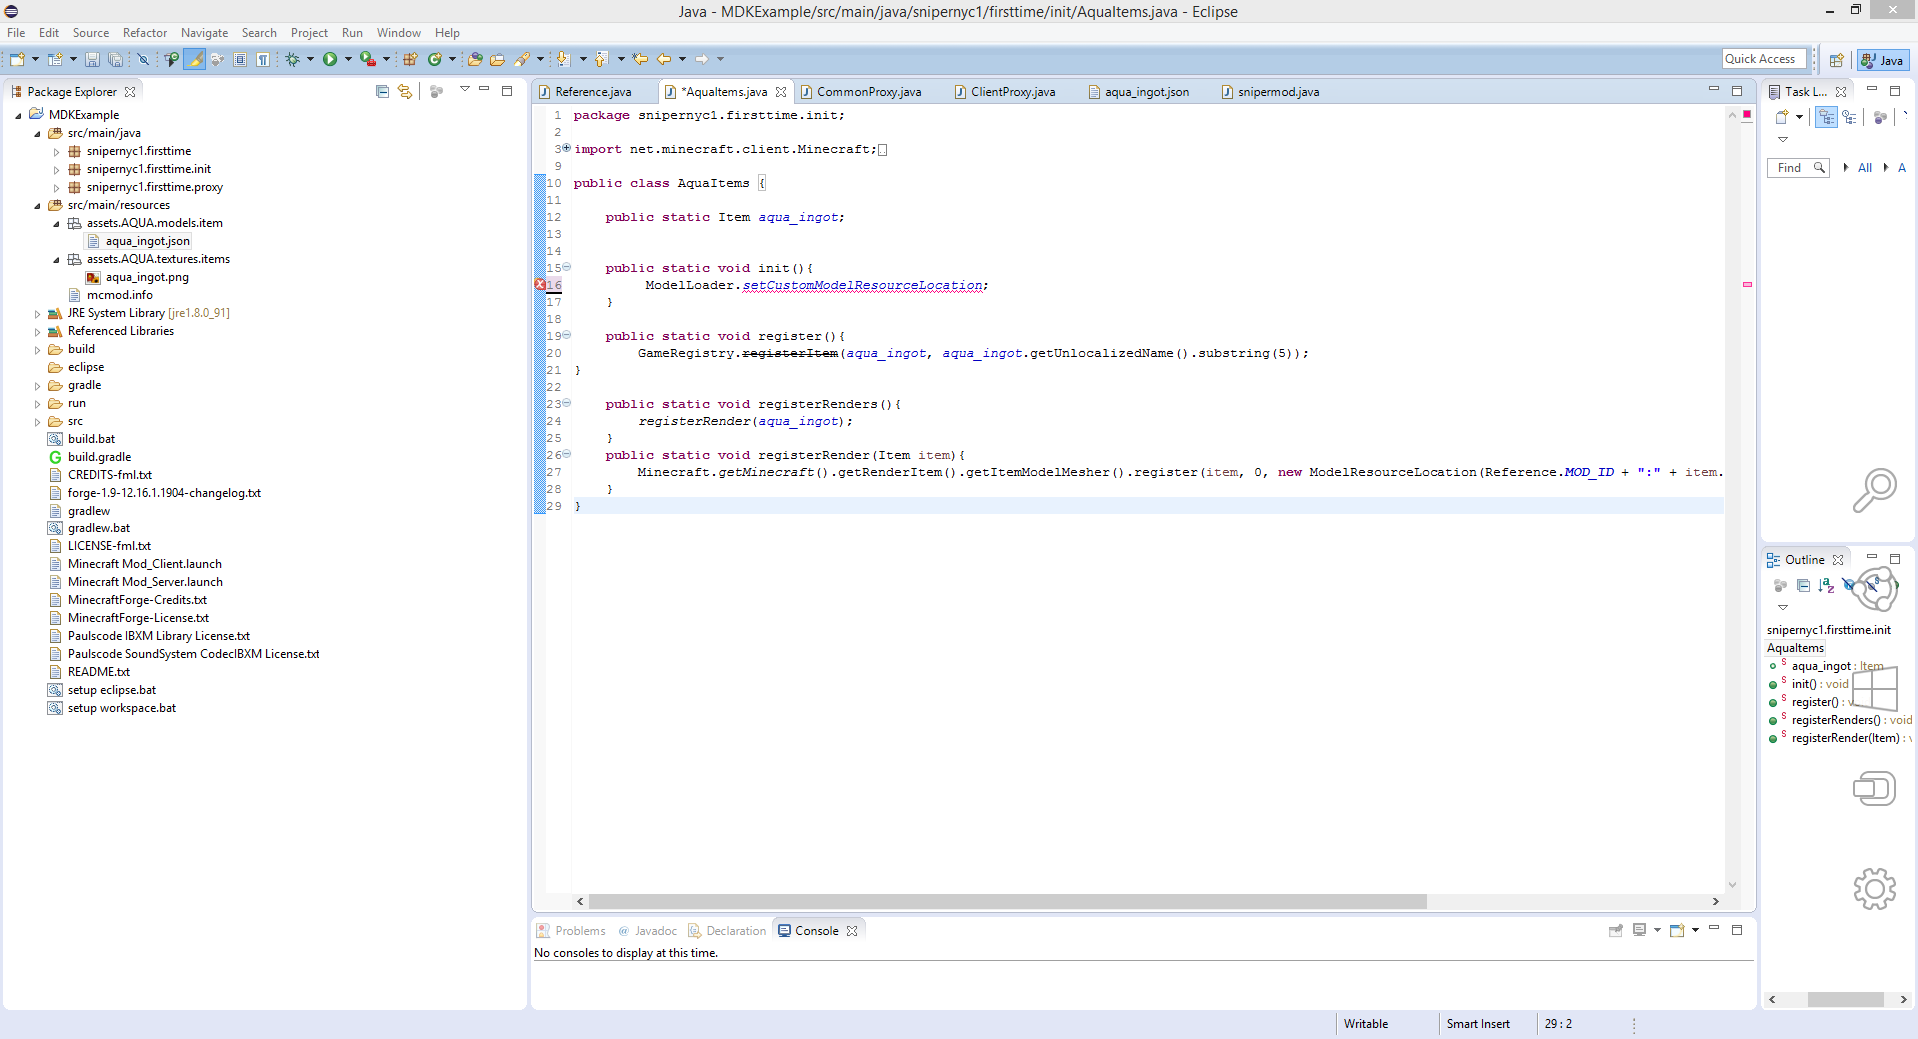
Task: Toggle Java Search breadcrumb icon
Action: click(x=171, y=60)
